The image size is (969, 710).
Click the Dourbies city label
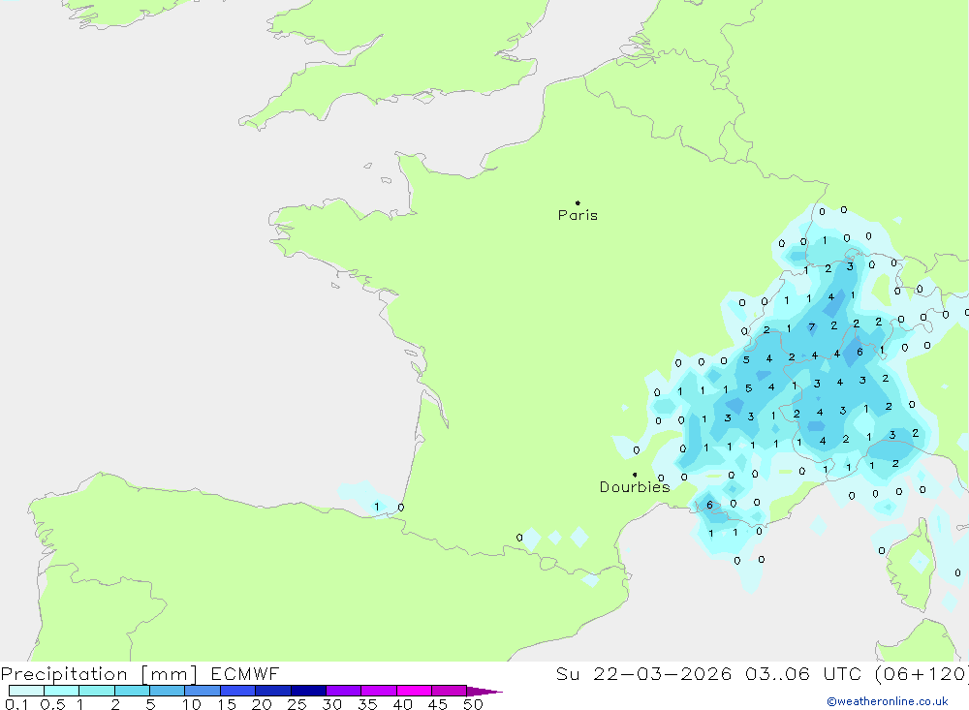tap(635, 487)
